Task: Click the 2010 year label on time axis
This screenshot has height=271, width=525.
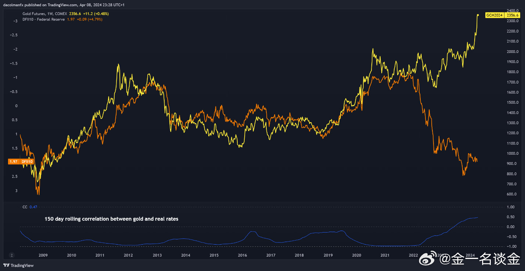Action: (x=71, y=255)
